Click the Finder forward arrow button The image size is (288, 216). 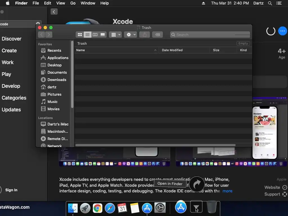[x=49, y=35]
